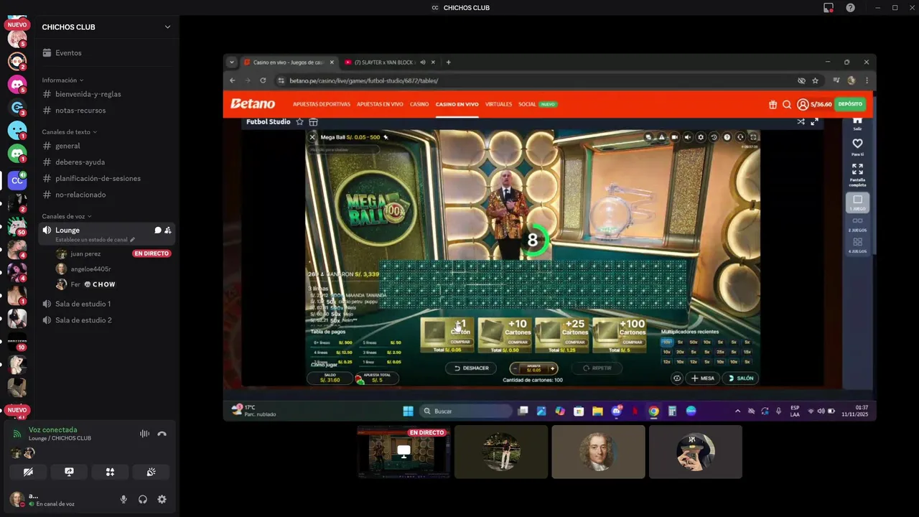919x517 pixels.
Task: Open the Discord activities button
Action: [110, 472]
